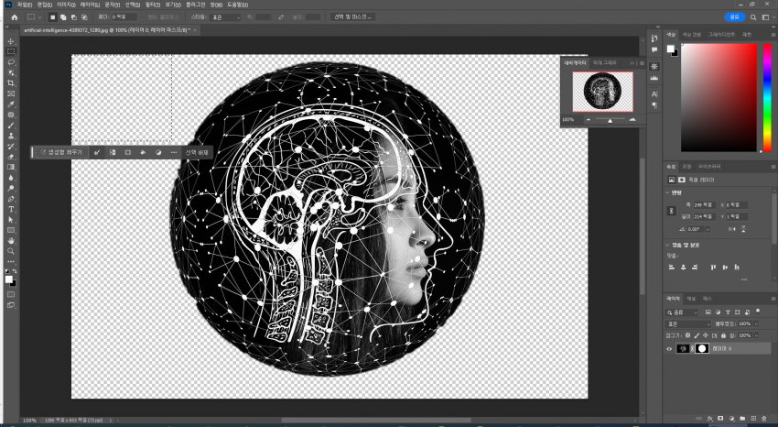
Task: Select the Crop tool
Action: (x=11, y=83)
